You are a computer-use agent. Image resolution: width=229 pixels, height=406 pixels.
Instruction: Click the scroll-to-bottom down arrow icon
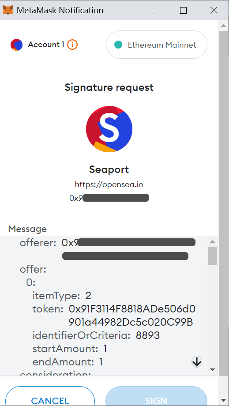pyautogui.click(x=197, y=361)
